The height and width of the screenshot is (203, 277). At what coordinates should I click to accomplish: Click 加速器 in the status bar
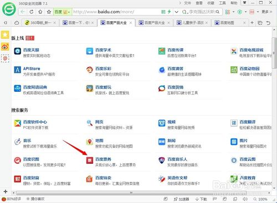click(x=181, y=199)
